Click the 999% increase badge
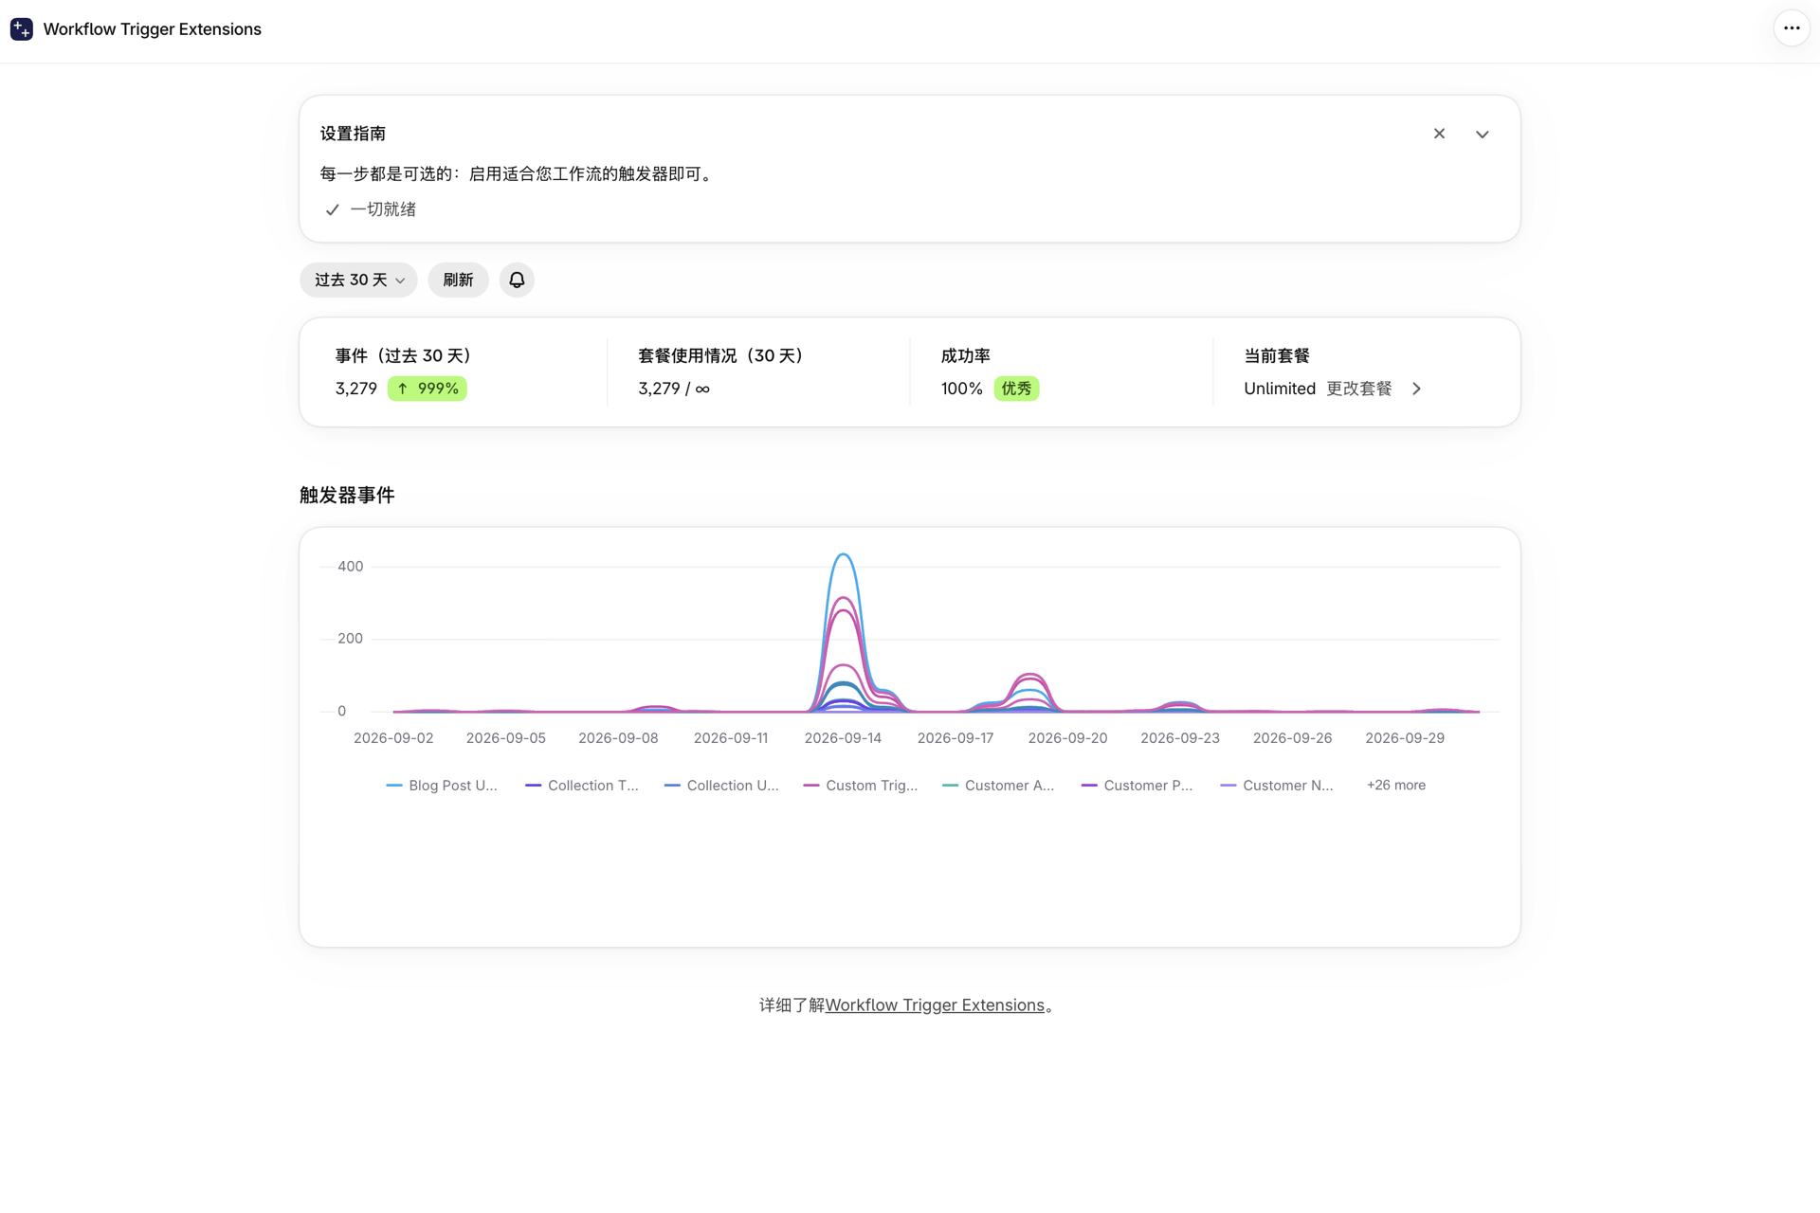This screenshot has width=1820, height=1213. point(428,389)
